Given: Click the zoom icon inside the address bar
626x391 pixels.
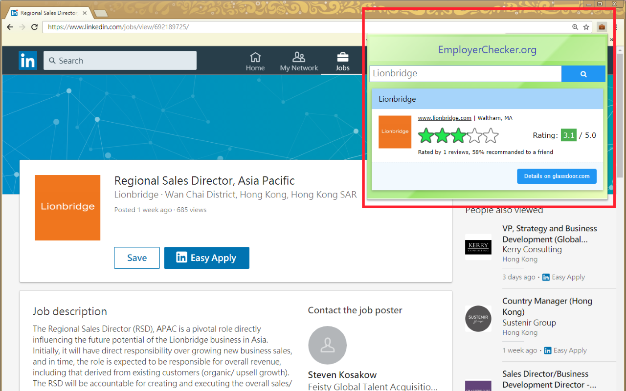Looking at the screenshot, I should click(575, 27).
